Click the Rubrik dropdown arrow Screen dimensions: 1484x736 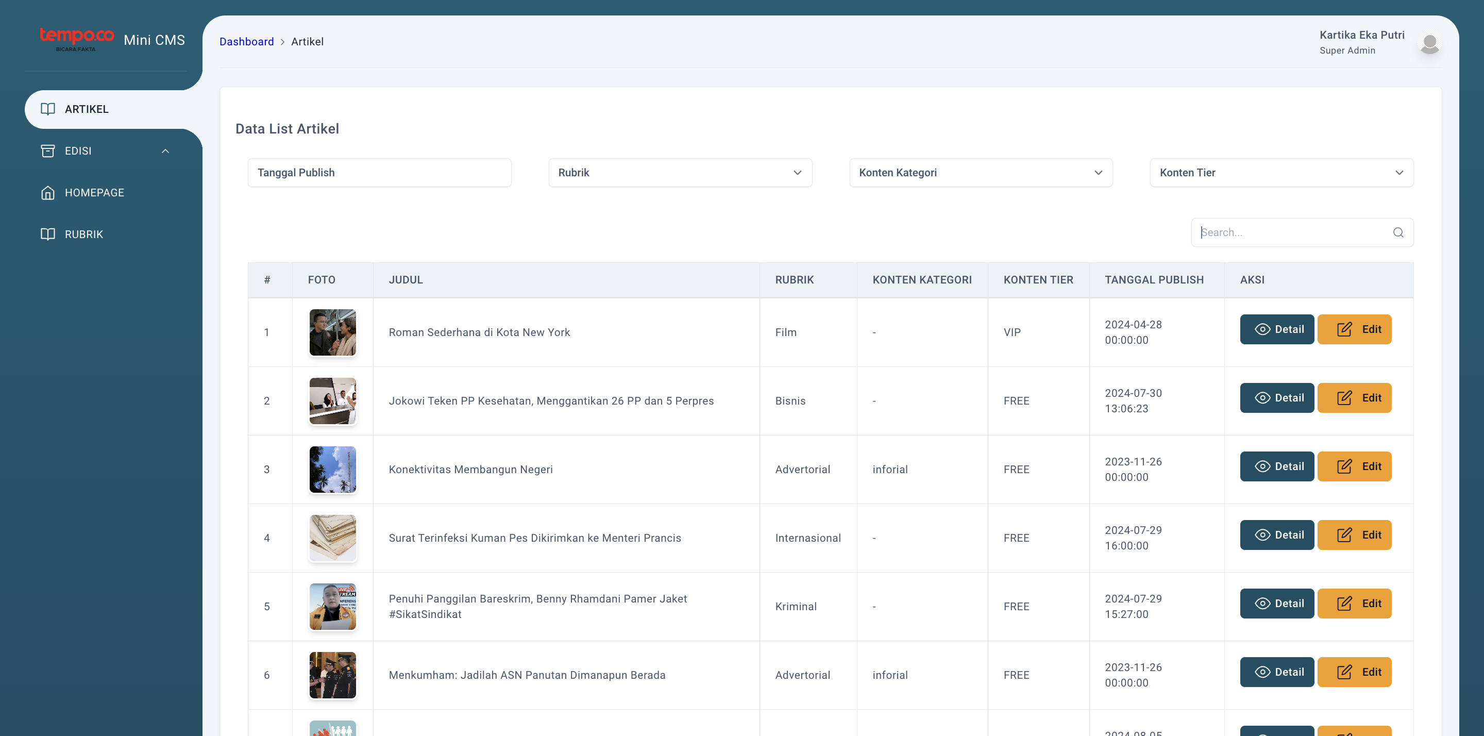[797, 173]
